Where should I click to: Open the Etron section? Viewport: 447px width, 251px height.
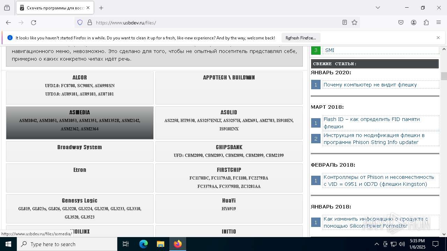tap(80, 178)
